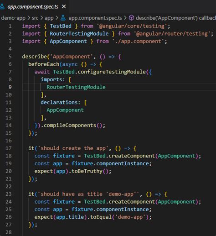Click the flask icon on the editor tab
This screenshot has height=236, width=216.
(x=2, y=6)
